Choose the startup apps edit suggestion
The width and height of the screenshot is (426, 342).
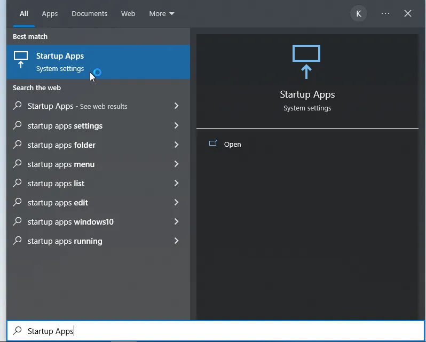(x=58, y=203)
